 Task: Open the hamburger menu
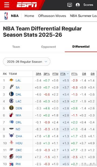7,5
